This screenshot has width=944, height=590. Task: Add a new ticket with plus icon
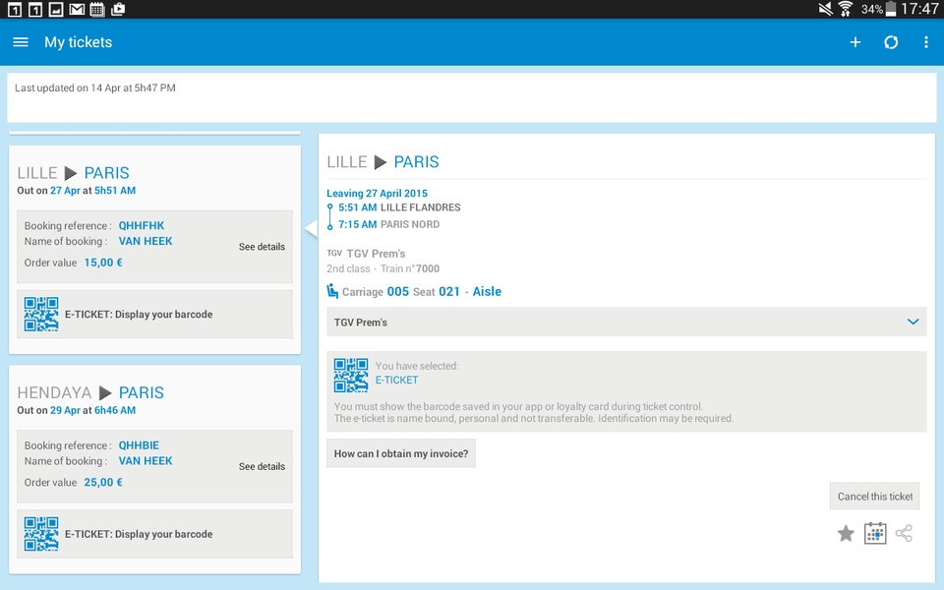[855, 42]
